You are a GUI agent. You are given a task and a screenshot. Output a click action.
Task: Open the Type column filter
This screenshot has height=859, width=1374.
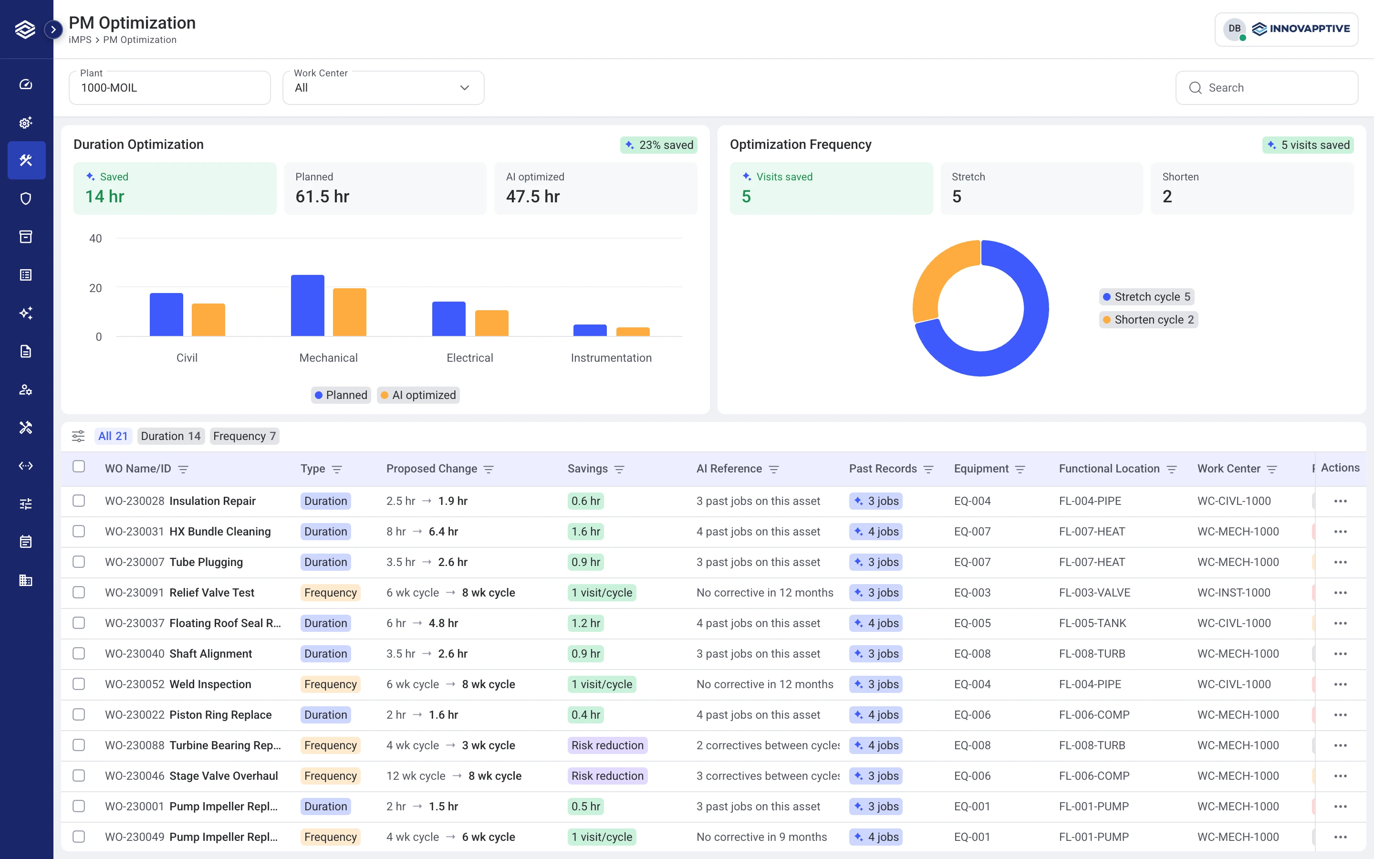[337, 469]
